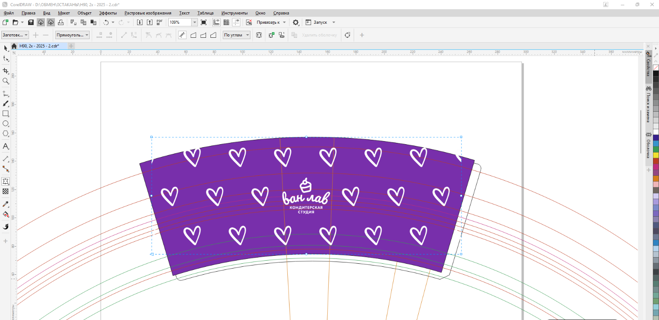
Task: Pick the yellow swatch in the palette
Action: tap(655, 155)
